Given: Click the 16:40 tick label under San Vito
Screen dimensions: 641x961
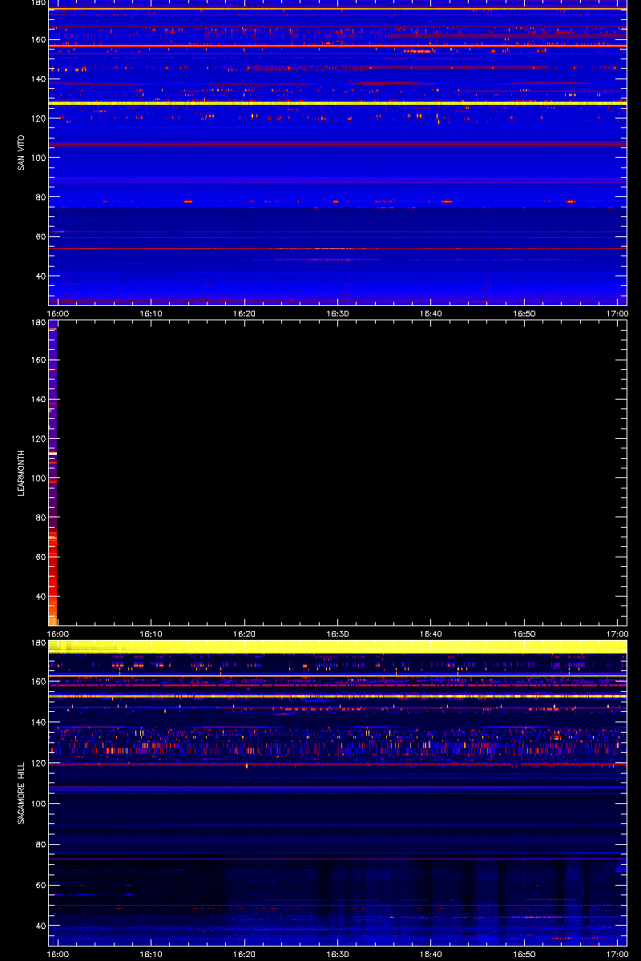Looking at the screenshot, I should coord(431,314).
